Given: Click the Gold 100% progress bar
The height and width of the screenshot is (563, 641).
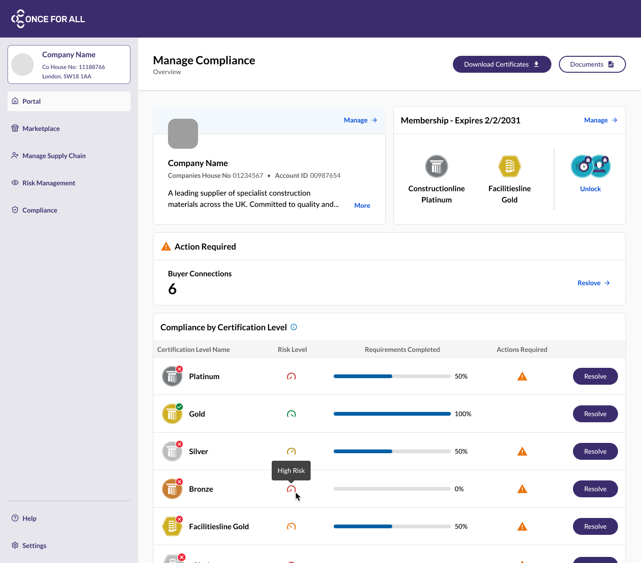Looking at the screenshot, I should tap(392, 414).
